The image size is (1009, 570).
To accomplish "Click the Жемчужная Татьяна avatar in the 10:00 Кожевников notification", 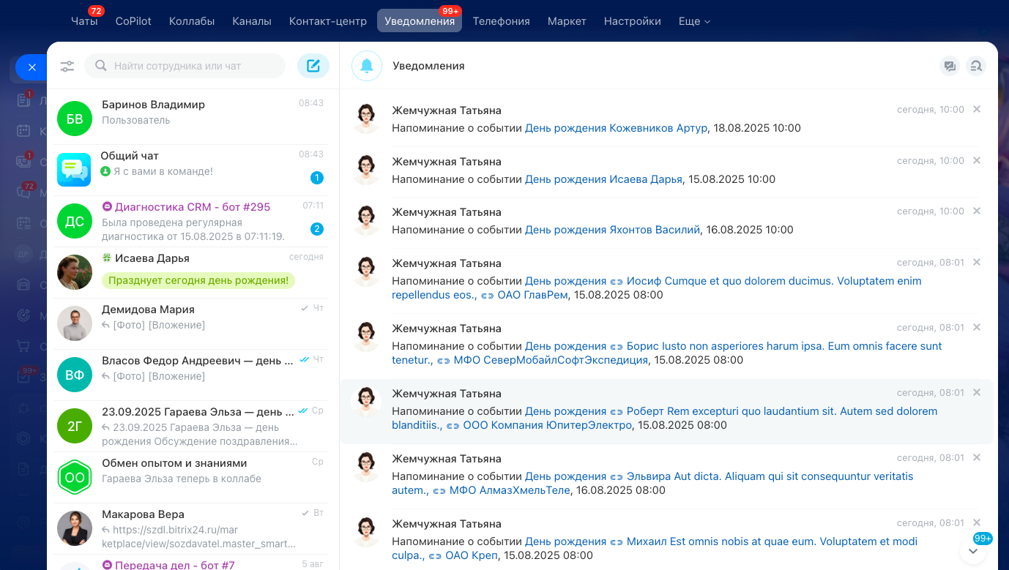I will click(x=366, y=118).
